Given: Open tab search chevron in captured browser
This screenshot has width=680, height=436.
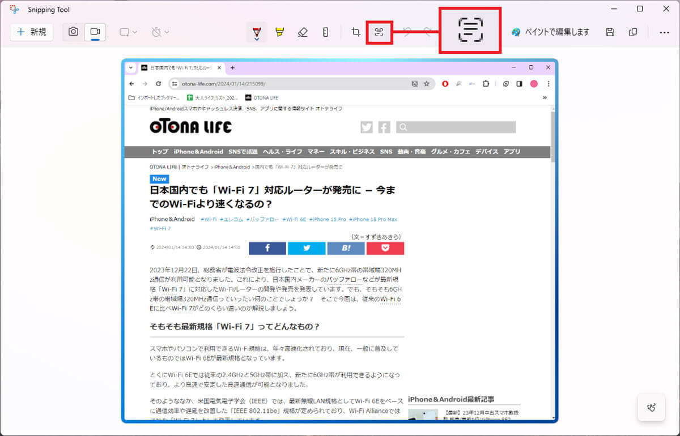Looking at the screenshot, I should point(131,67).
